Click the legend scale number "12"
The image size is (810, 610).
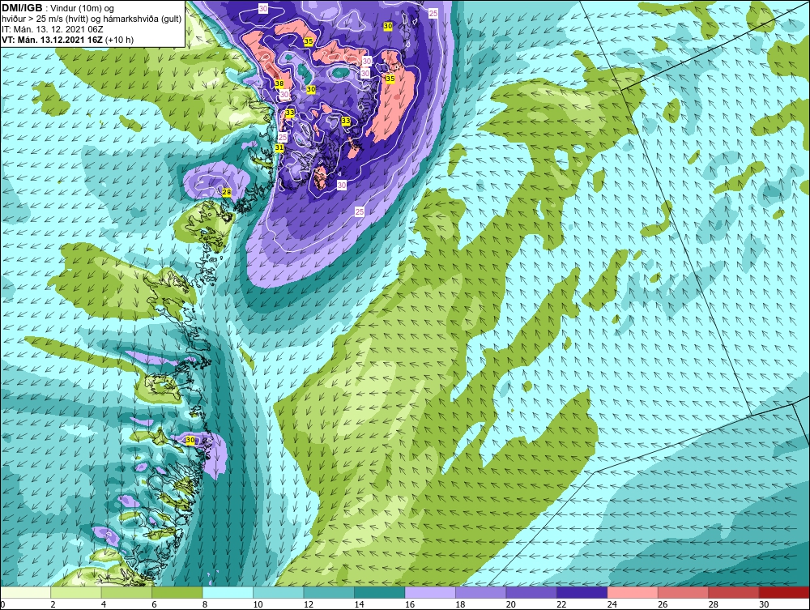(309, 604)
